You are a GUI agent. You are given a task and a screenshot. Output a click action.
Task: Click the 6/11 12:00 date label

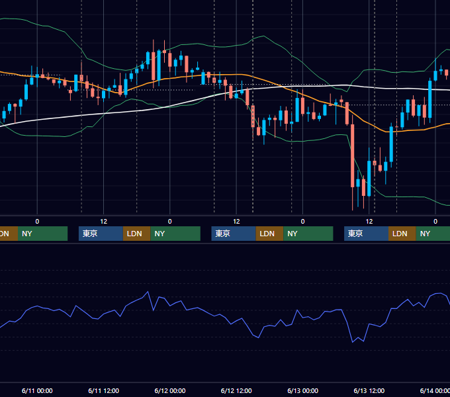point(104,390)
